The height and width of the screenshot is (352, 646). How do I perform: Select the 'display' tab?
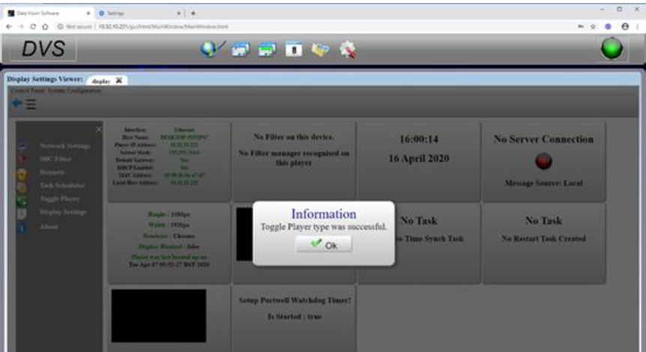101,80
